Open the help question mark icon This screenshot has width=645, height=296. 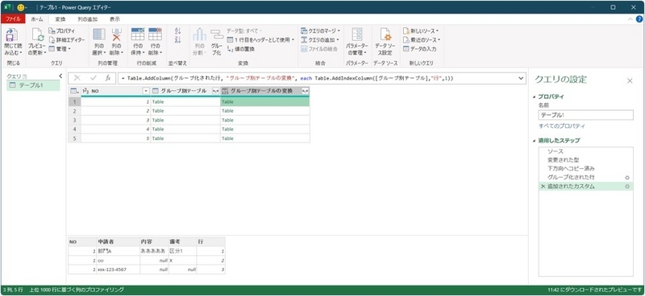point(639,19)
